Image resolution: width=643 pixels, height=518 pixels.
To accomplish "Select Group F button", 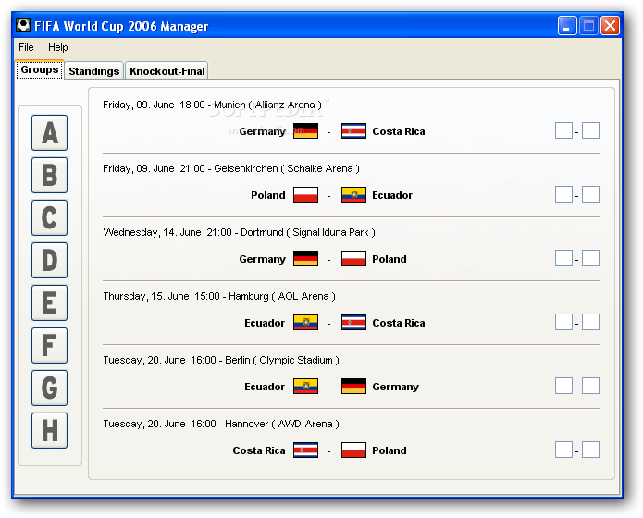I will tap(50, 345).
